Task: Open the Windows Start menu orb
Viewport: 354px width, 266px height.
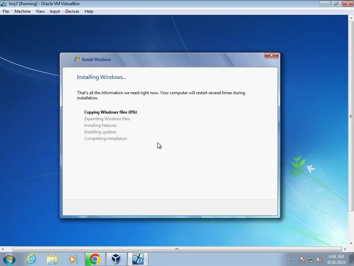Action: pyautogui.click(x=9, y=259)
